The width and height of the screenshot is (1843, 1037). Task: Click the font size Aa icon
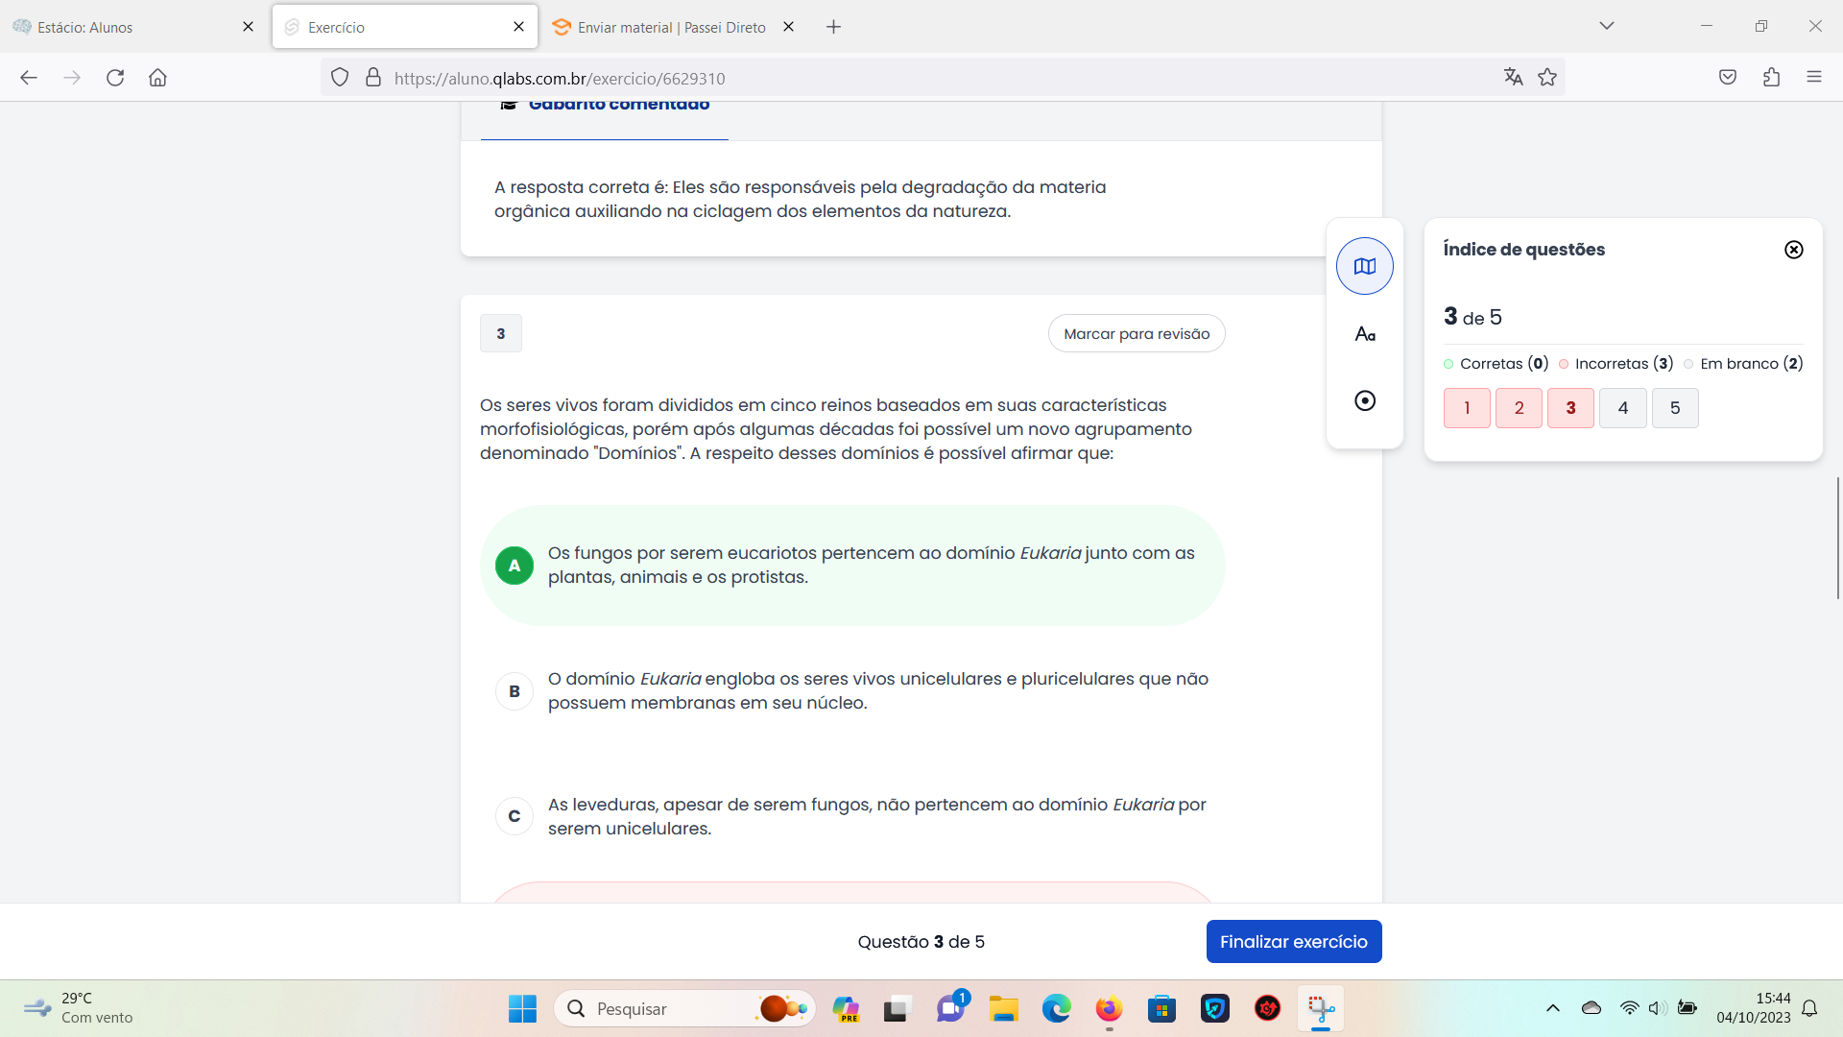pos(1364,334)
